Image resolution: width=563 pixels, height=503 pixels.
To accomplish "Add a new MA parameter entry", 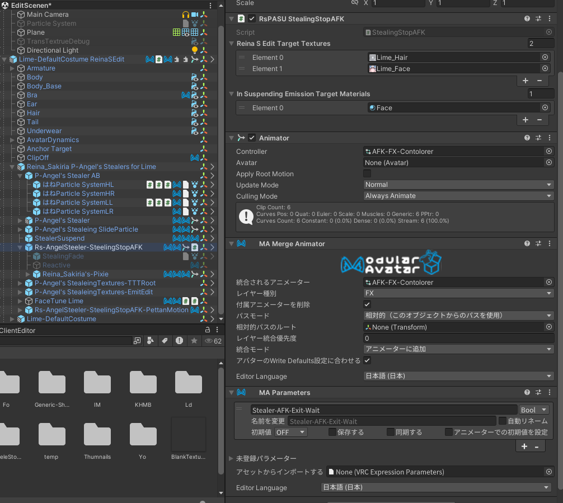I will coord(524,446).
